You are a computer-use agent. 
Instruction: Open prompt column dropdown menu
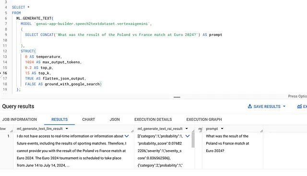pos(222,129)
